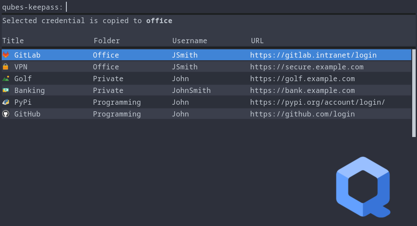Select the VPN entry title
This screenshot has height=226, width=417.
point(21,67)
